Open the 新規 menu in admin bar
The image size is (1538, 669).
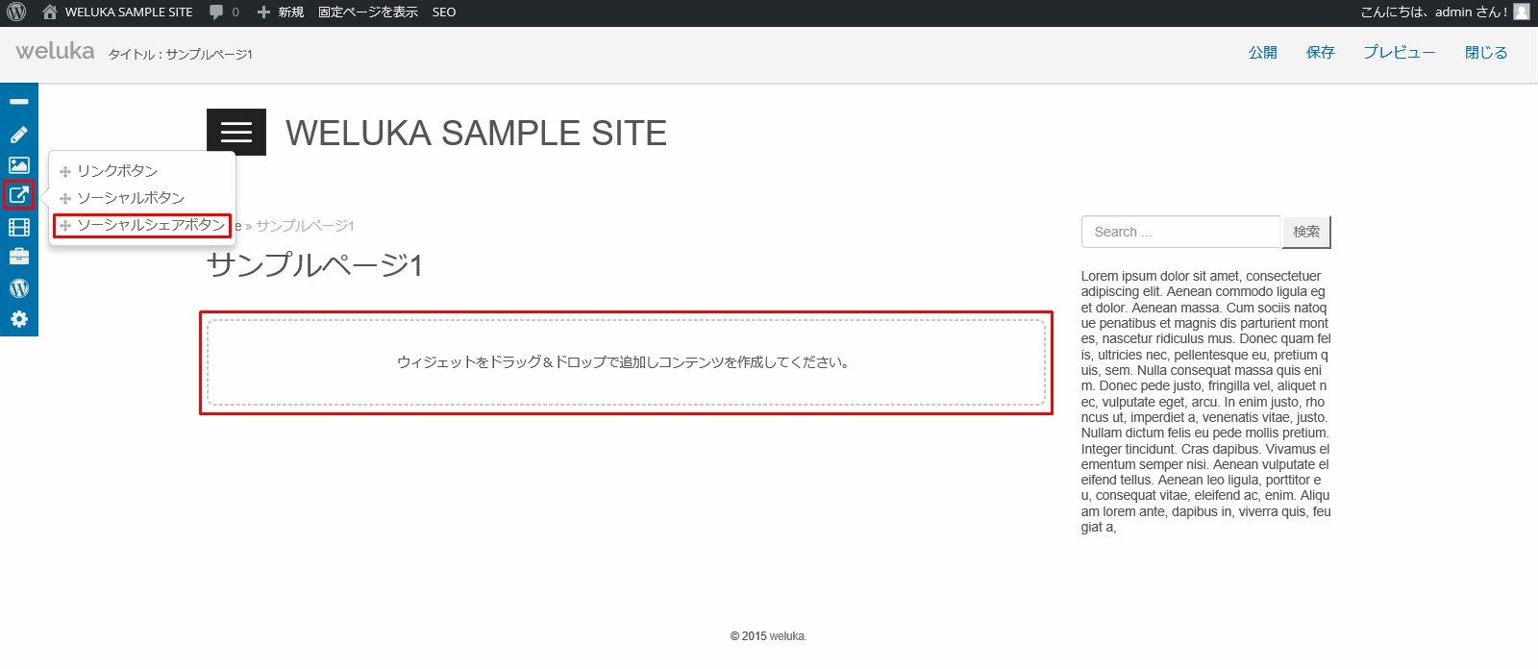(x=281, y=12)
